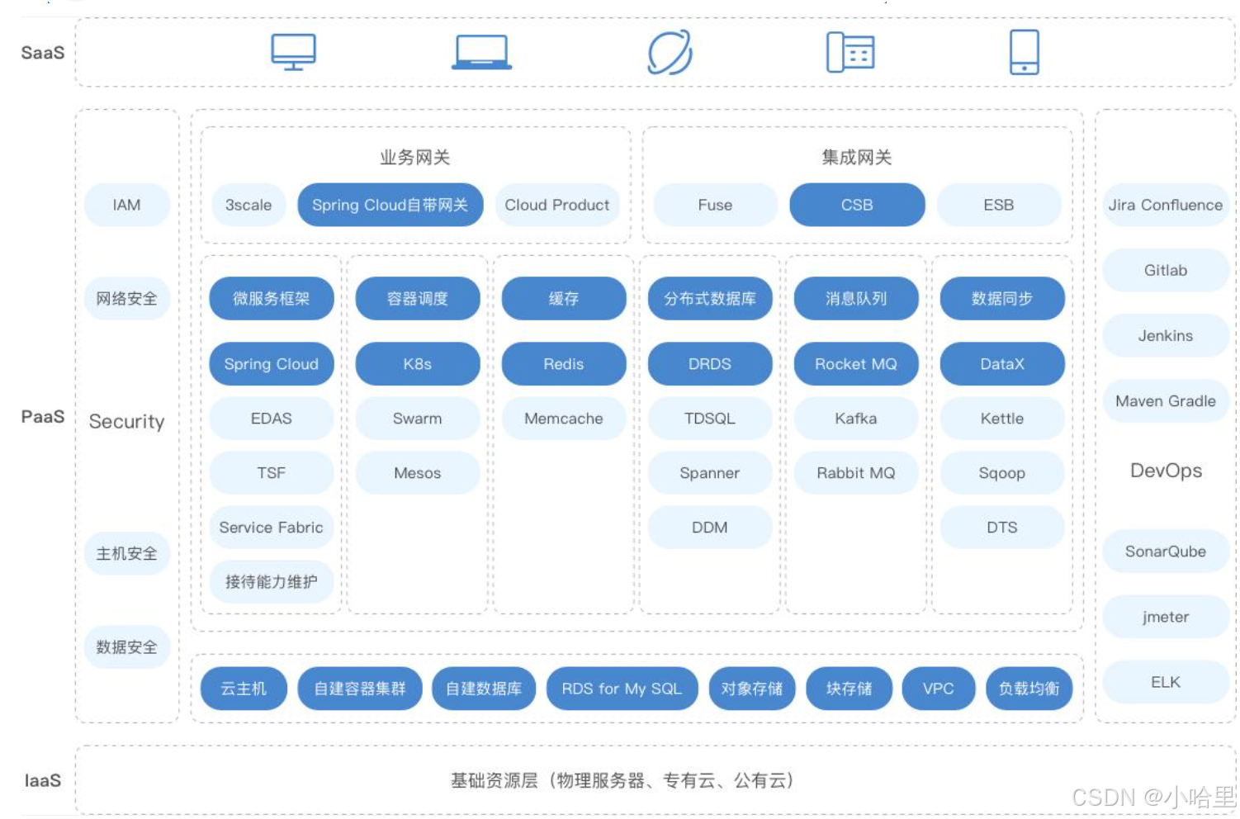Click the DRDS pill
The height and width of the screenshot is (819, 1240).
(710, 364)
